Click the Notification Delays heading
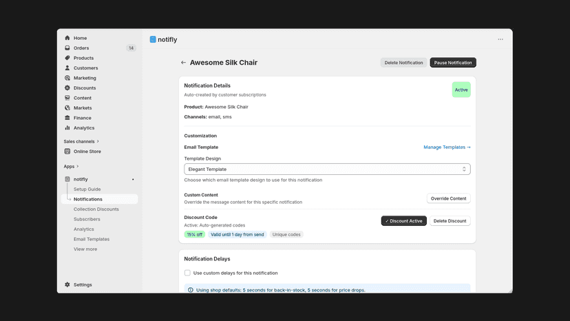 point(207,259)
